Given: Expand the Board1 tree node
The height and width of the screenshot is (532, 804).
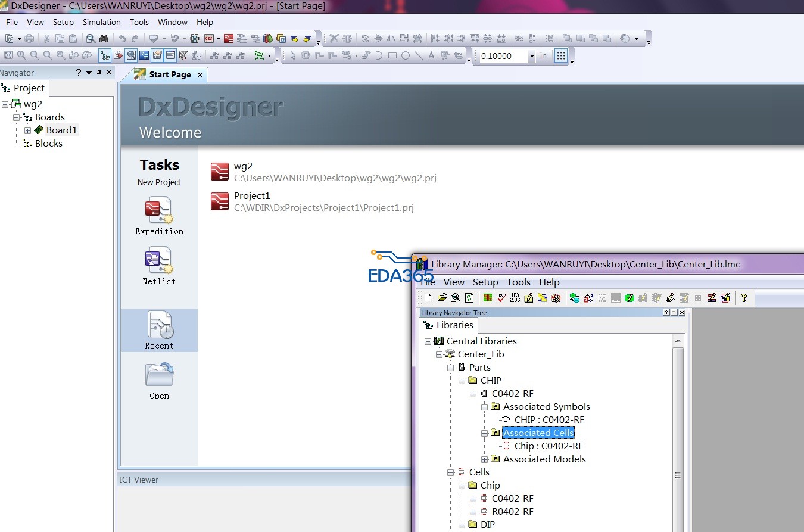Looking at the screenshot, I should tap(27, 130).
